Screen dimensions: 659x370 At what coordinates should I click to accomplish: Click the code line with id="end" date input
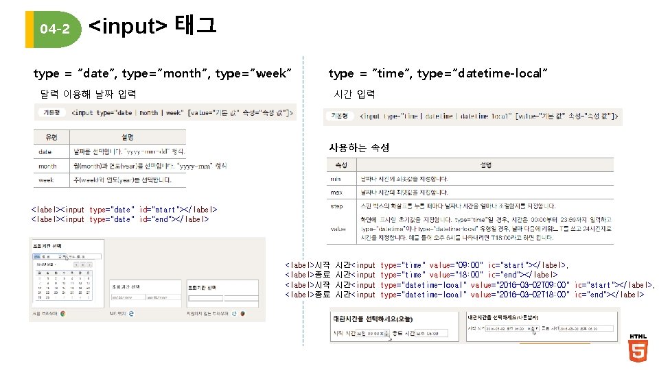click(119, 219)
